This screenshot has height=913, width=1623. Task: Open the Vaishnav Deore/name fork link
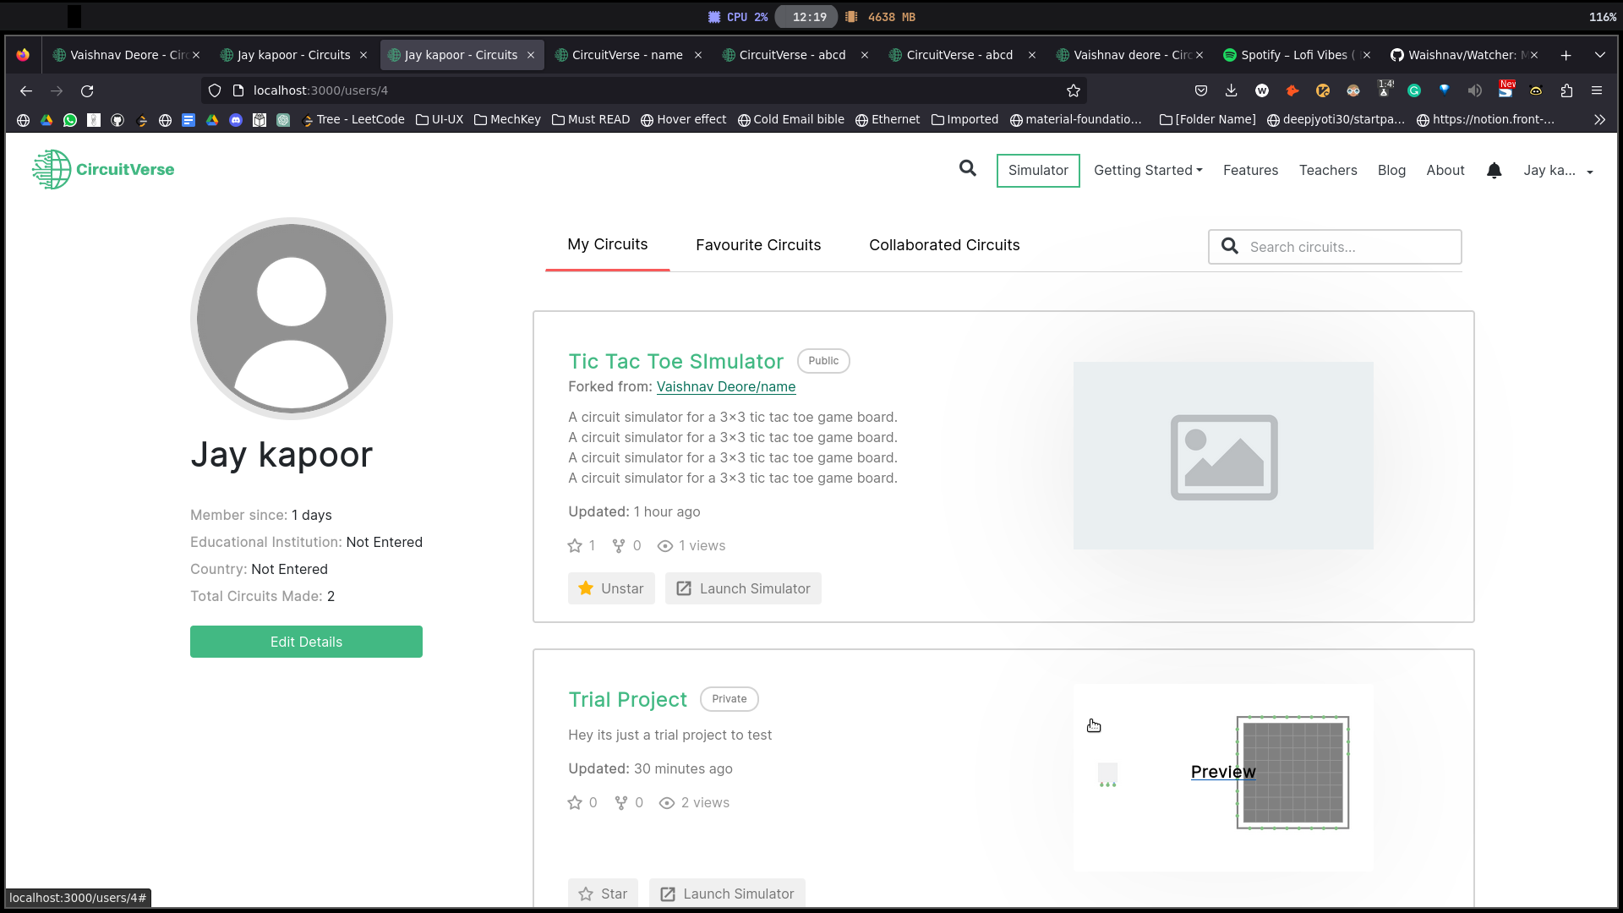tap(726, 387)
